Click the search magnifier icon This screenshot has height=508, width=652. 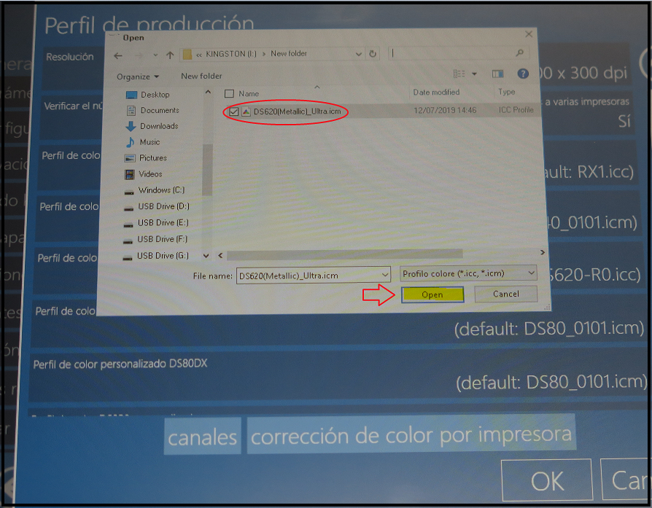tap(519, 53)
